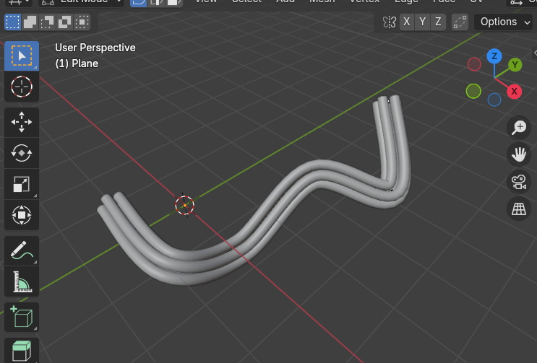Click the mesh mirror butterfly icon
The width and height of the screenshot is (537, 363).
(x=389, y=22)
